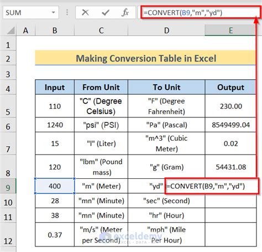The height and width of the screenshot is (252, 262).
Task: Select output cell 230.00
Action: [230, 106]
